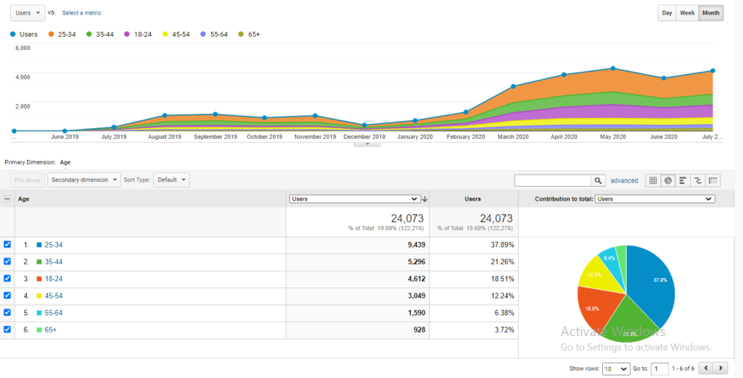
Task: Click the Go to page number field
Action: 660,369
